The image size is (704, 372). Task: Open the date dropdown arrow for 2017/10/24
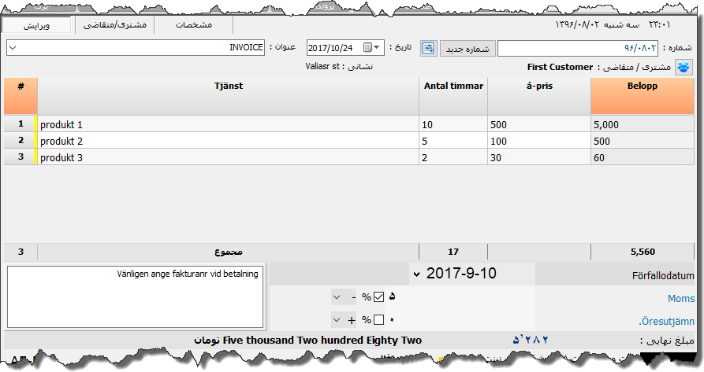(x=377, y=47)
